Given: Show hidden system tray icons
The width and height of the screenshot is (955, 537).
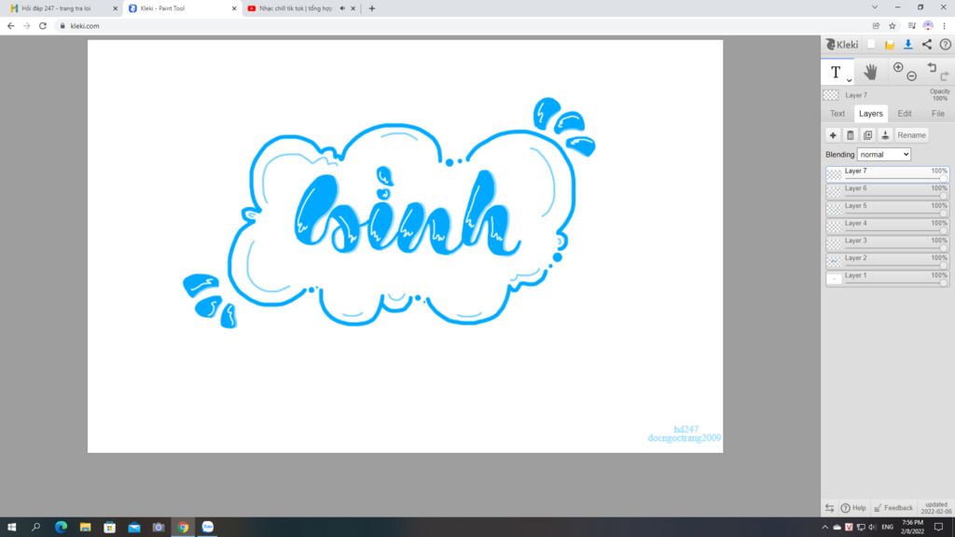Looking at the screenshot, I should [824, 528].
